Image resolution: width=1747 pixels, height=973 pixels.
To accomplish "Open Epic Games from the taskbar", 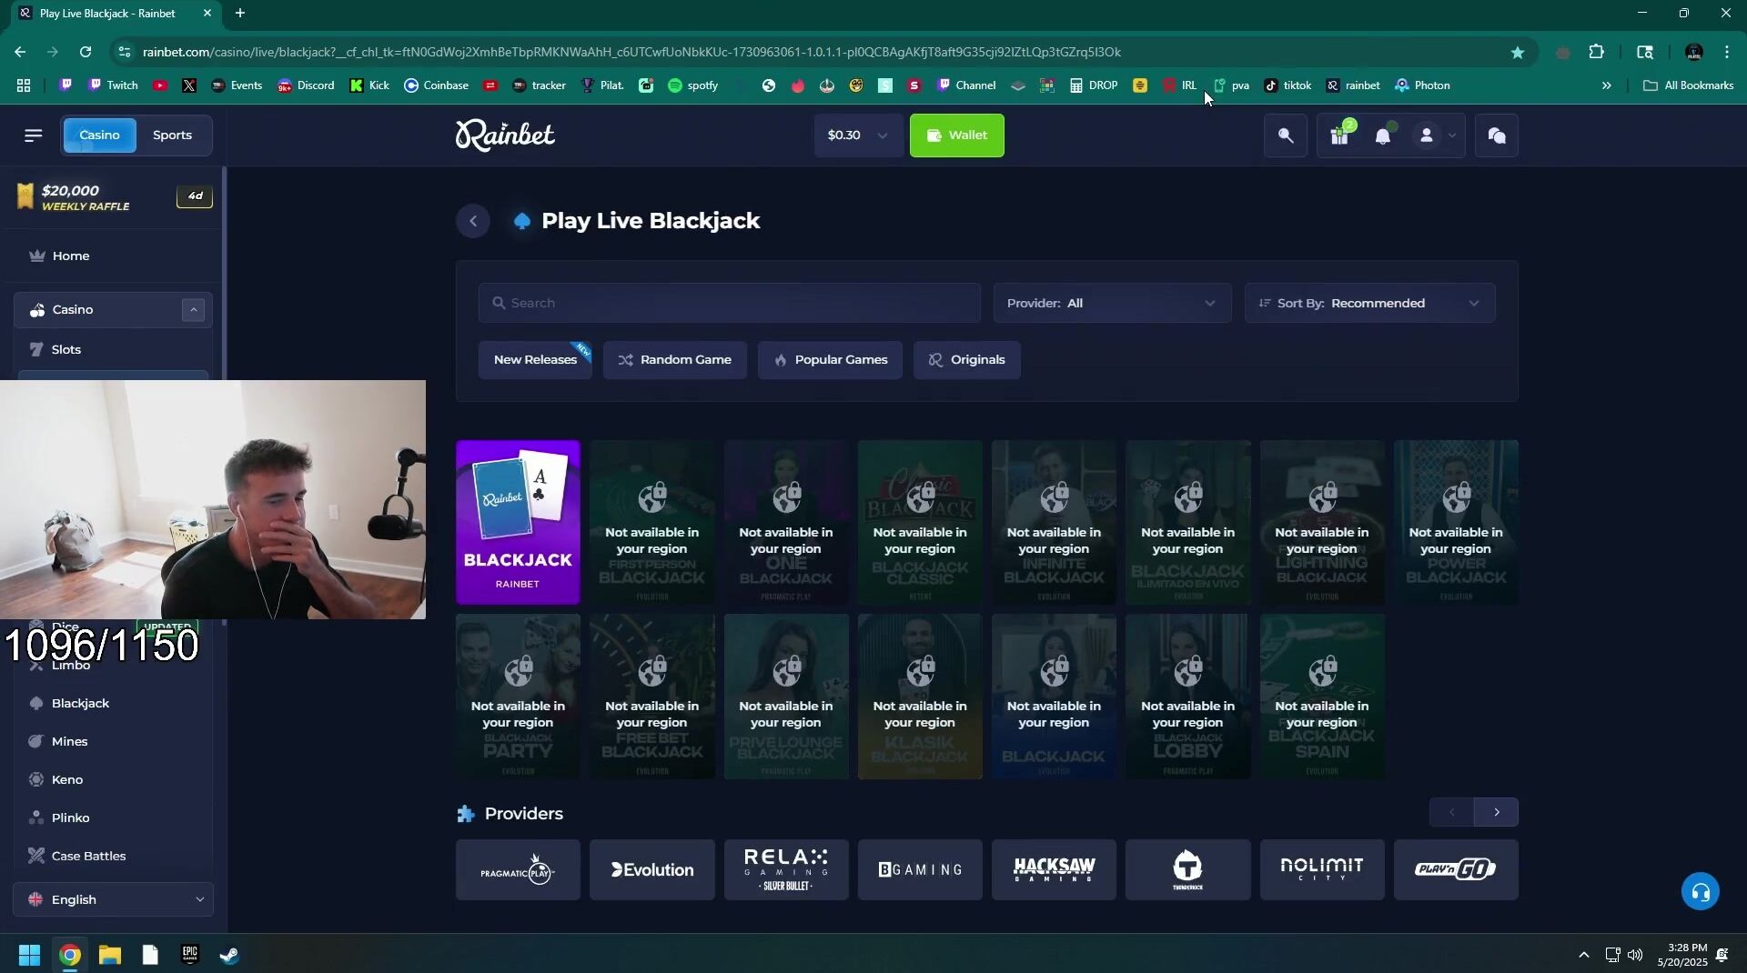I will (x=189, y=955).
